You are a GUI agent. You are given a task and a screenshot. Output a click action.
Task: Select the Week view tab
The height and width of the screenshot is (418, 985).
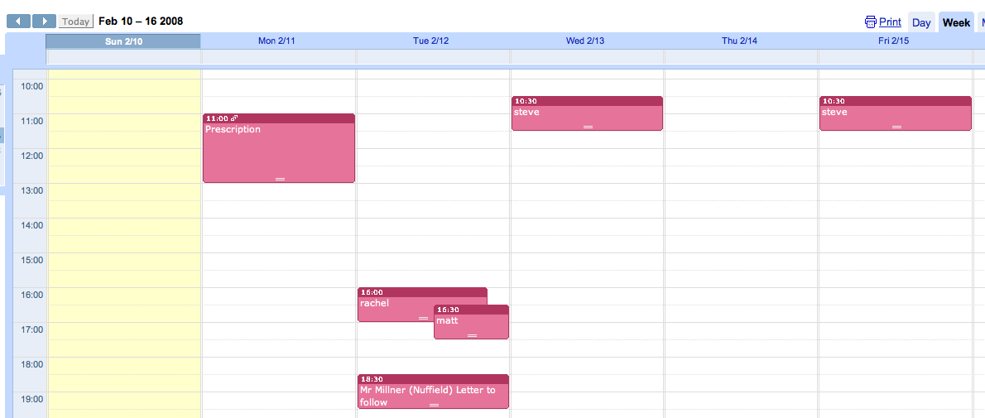[956, 23]
